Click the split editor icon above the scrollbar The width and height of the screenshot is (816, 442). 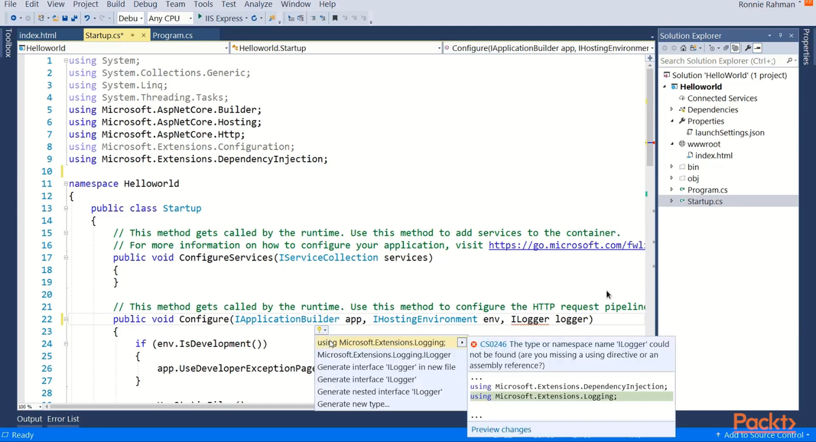coord(650,58)
